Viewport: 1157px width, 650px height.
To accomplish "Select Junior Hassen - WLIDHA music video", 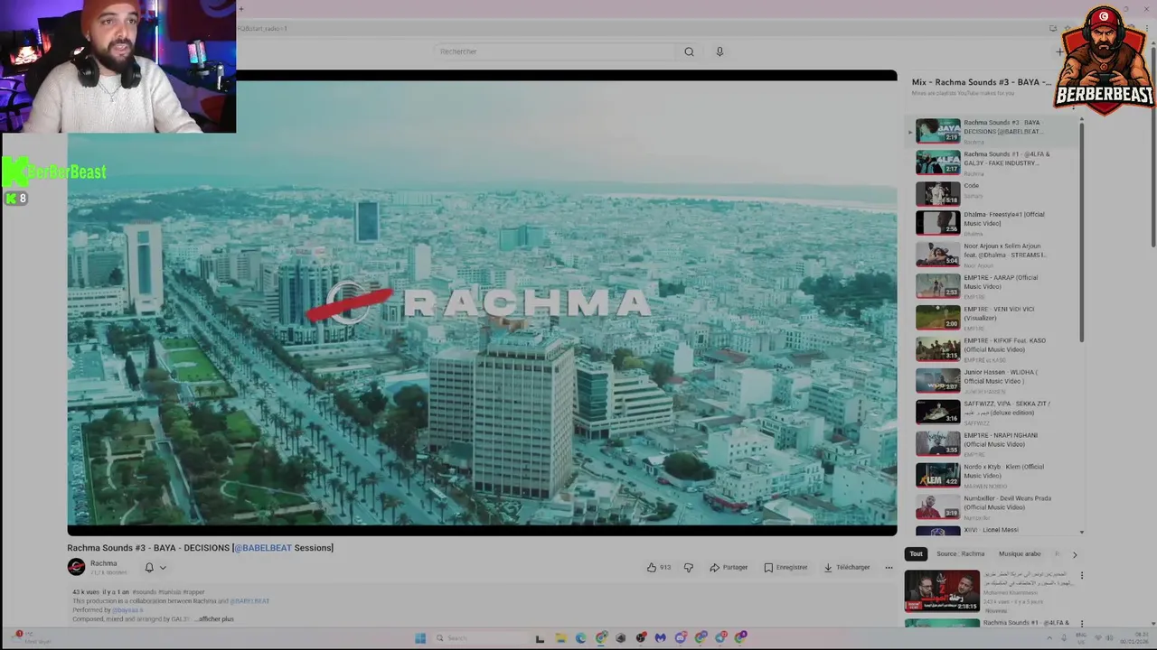I will 994,381.
